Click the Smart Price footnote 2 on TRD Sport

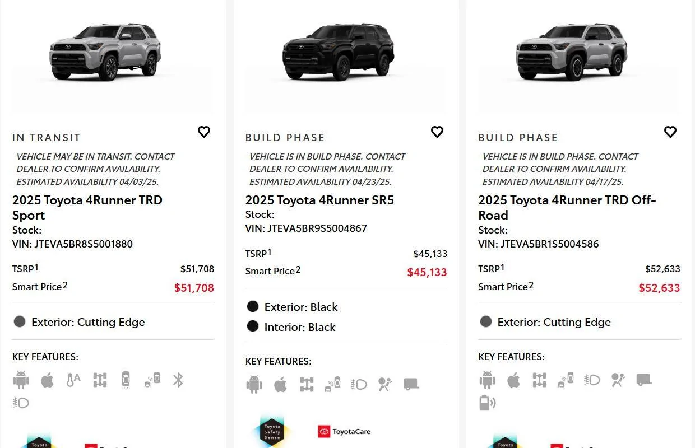click(66, 283)
